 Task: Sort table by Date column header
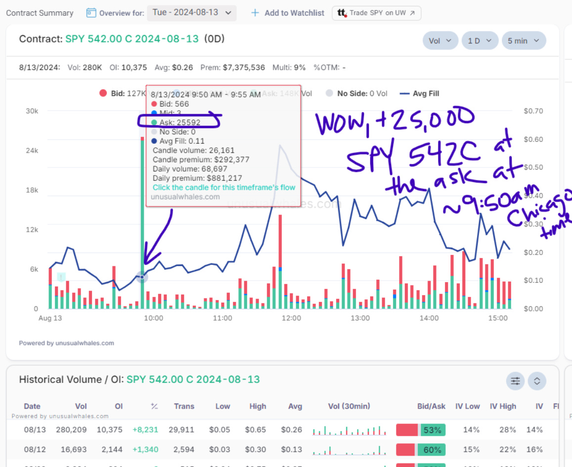click(x=32, y=406)
